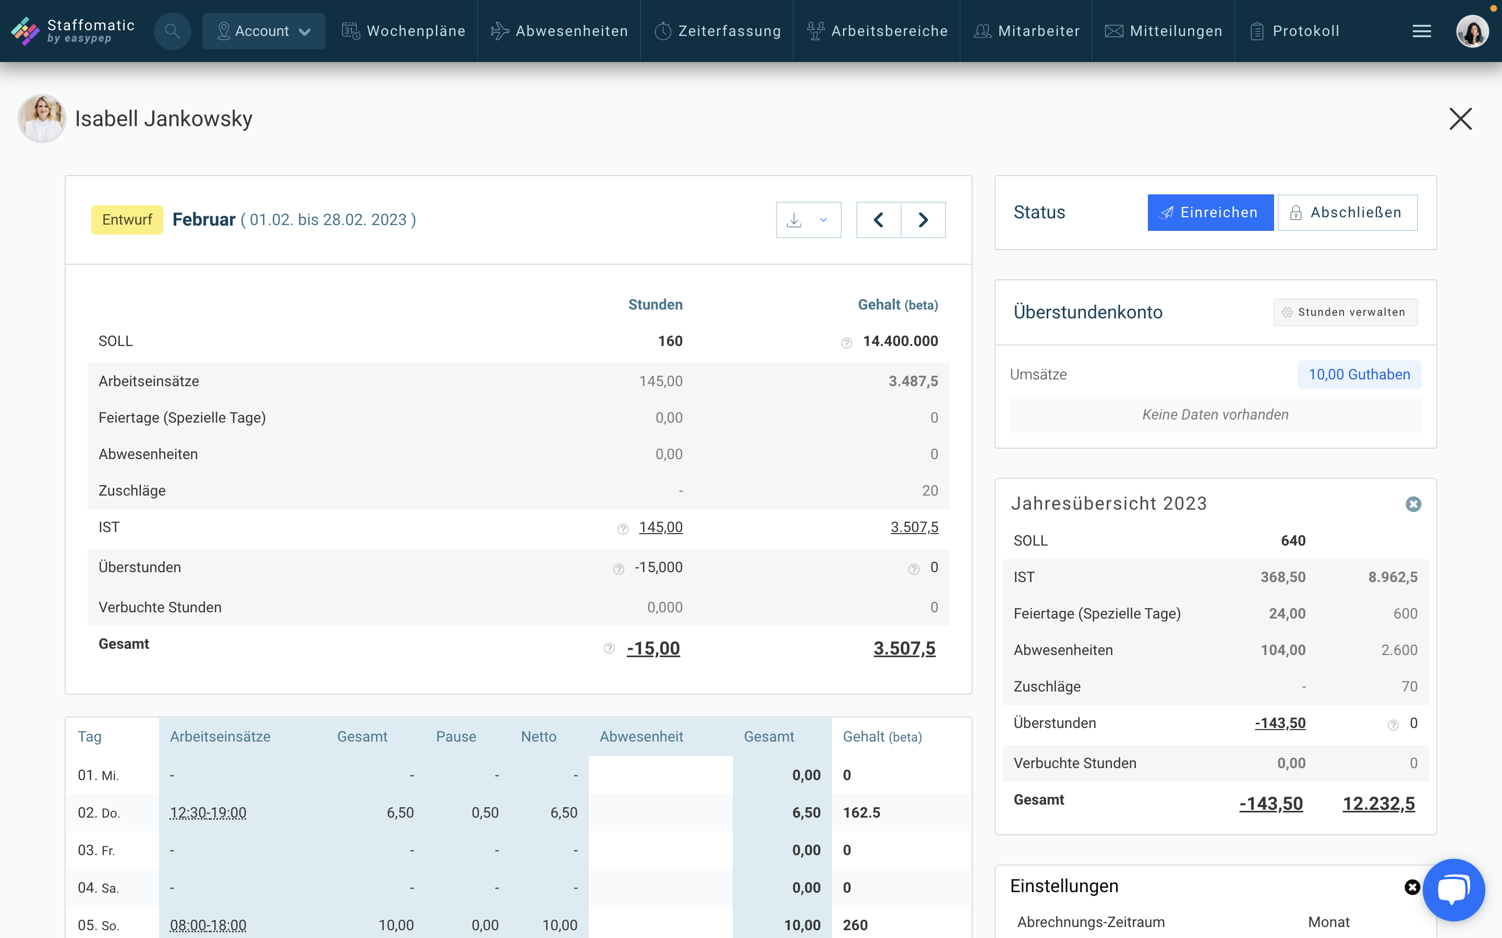Open shift 08:00-18:00 on 05. So.
The height and width of the screenshot is (938, 1502).
(208, 925)
